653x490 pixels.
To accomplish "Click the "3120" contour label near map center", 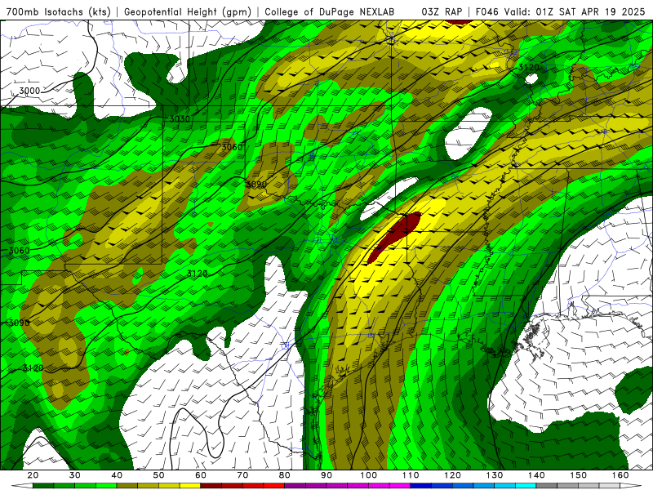I will (197, 274).
